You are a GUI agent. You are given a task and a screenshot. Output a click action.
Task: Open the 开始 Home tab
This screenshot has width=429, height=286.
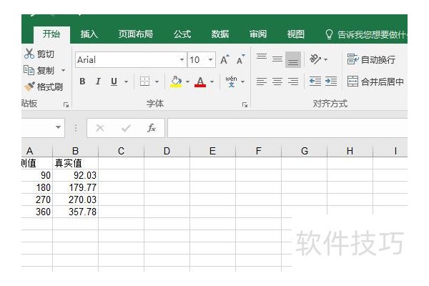[x=51, y=34]
